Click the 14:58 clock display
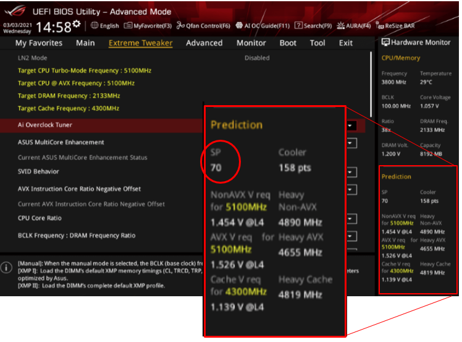Image resolution: width=462 pixels, height=342 pixels. (54, 27)
